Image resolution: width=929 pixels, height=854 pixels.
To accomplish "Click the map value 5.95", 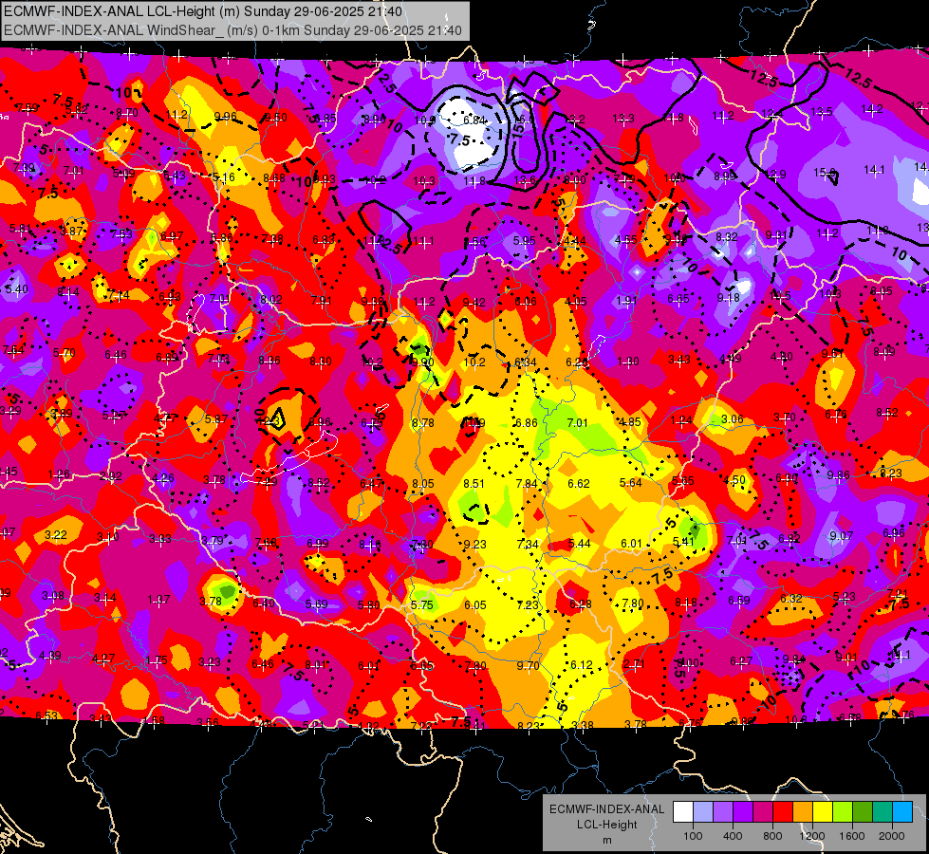I will (x=525, y=241).
